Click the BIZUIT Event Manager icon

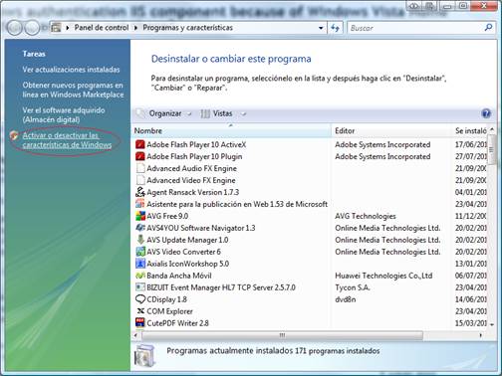pos(140,287)
